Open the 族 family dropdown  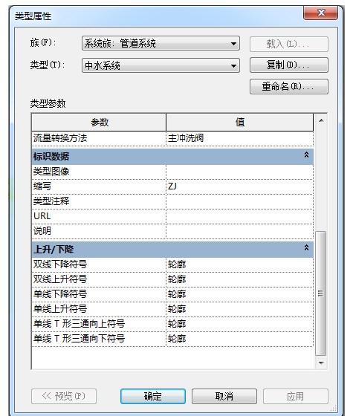[x=161, y=43]
